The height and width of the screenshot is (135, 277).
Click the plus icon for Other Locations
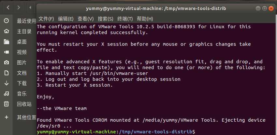click(7, 117)
